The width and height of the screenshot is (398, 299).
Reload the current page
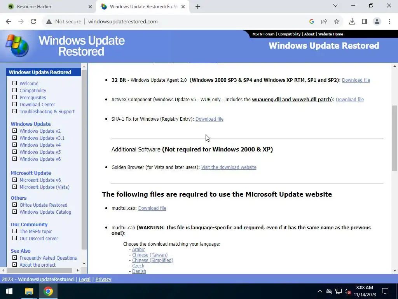33,22
